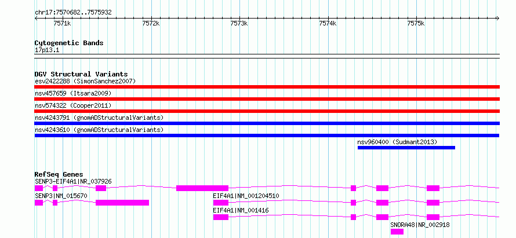This screenshot has width=516, height=238.
Task: Click the 17p13.1 cytogenetic band line
Action: (267, 56)
